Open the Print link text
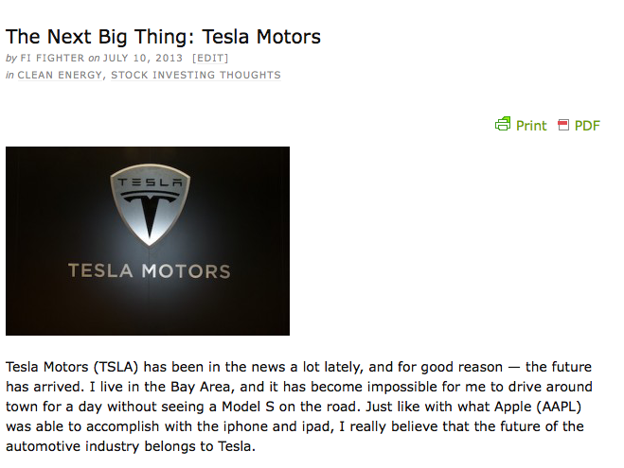 click(x=531, y=126)
